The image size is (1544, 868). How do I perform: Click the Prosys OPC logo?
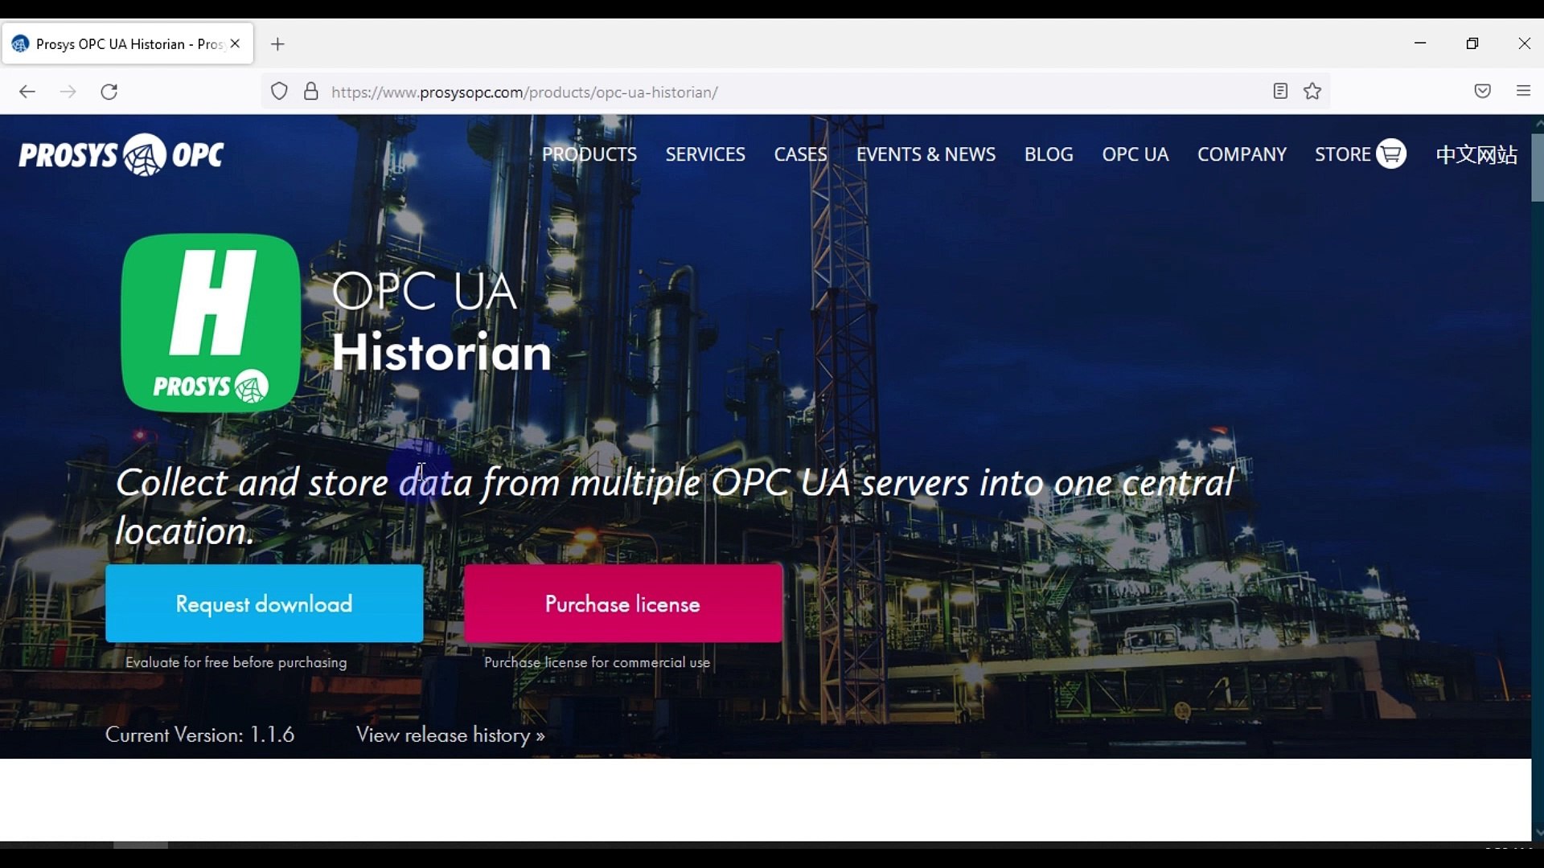121,154
